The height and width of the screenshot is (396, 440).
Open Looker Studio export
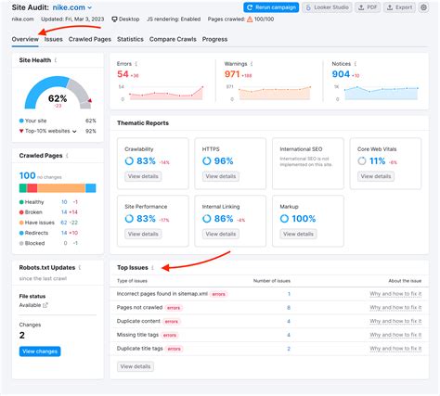coord(327,7)
